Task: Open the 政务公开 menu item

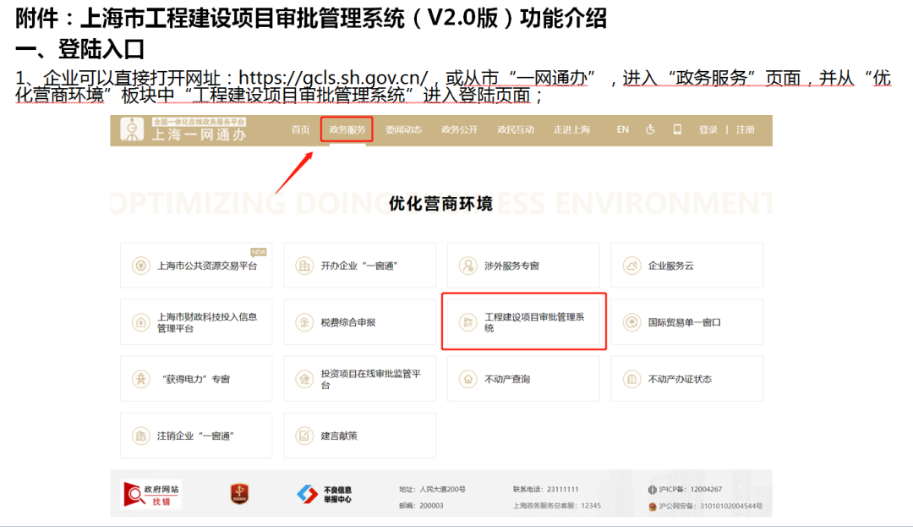Action: pos(459,129)
